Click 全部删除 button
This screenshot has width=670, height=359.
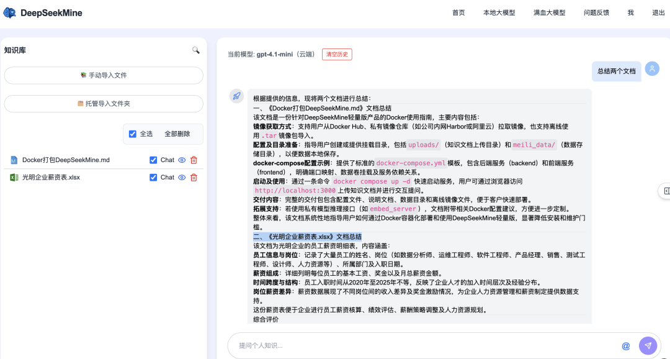(177, 134)
